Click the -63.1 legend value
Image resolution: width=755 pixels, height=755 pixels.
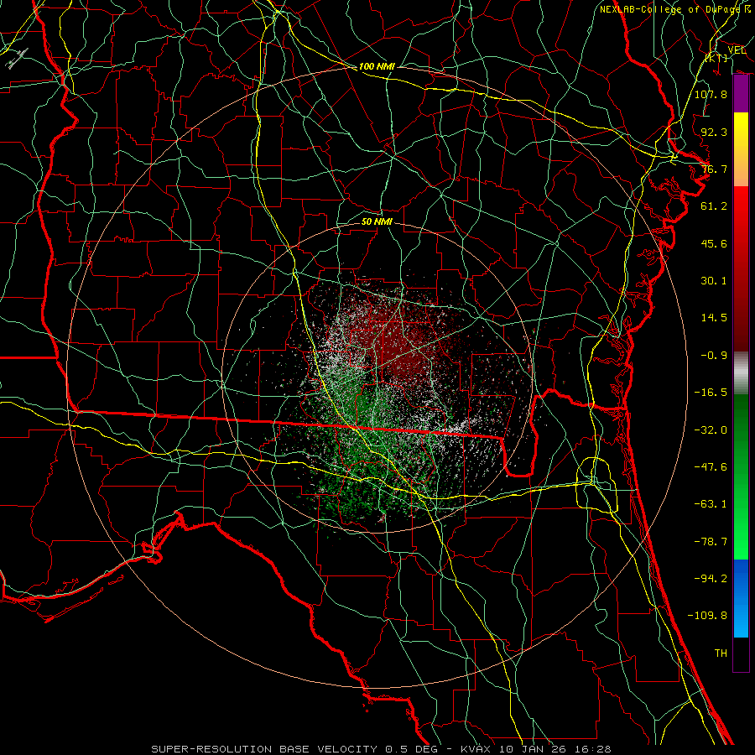point(711,504)
